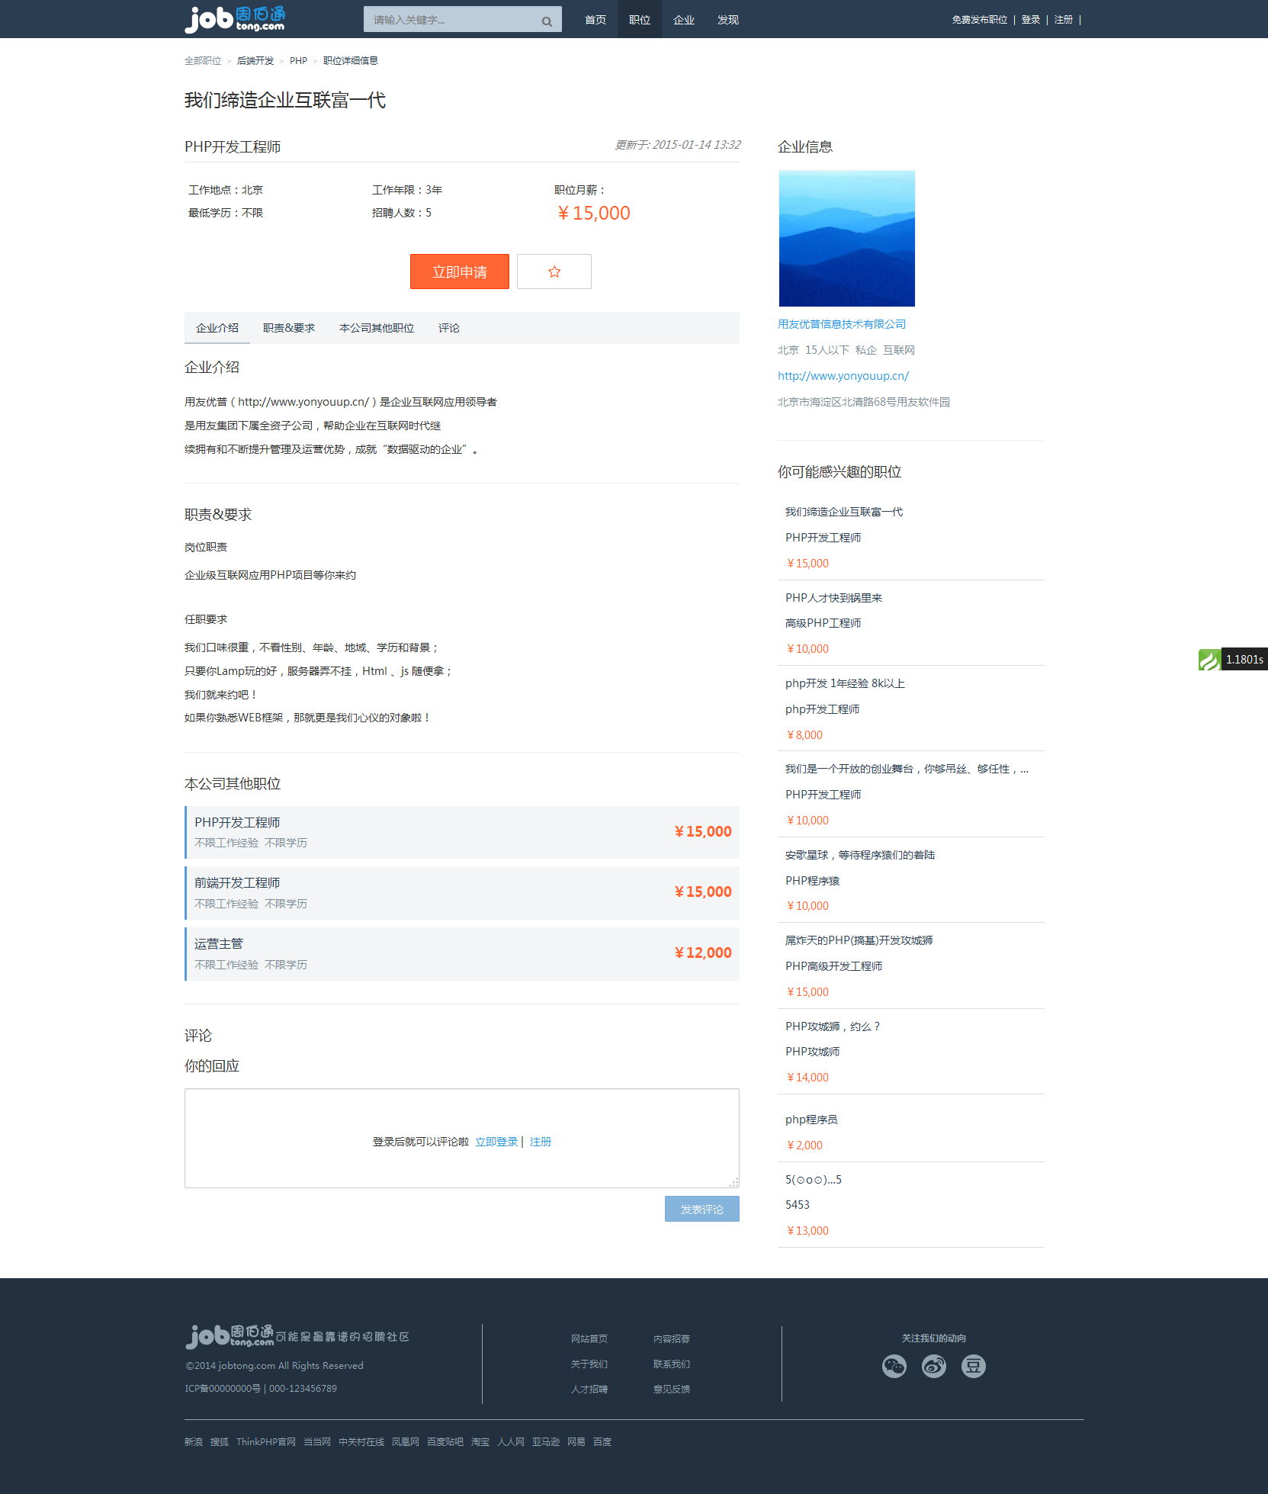The width and height of the screenshot is (1268, 1494).
Task: Click 注册 link in comment box
Action: pyautogui.click(x=541, y=1142)
